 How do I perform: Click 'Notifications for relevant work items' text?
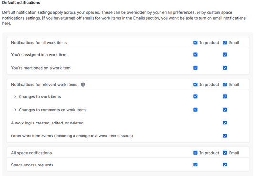click(44, 85)
